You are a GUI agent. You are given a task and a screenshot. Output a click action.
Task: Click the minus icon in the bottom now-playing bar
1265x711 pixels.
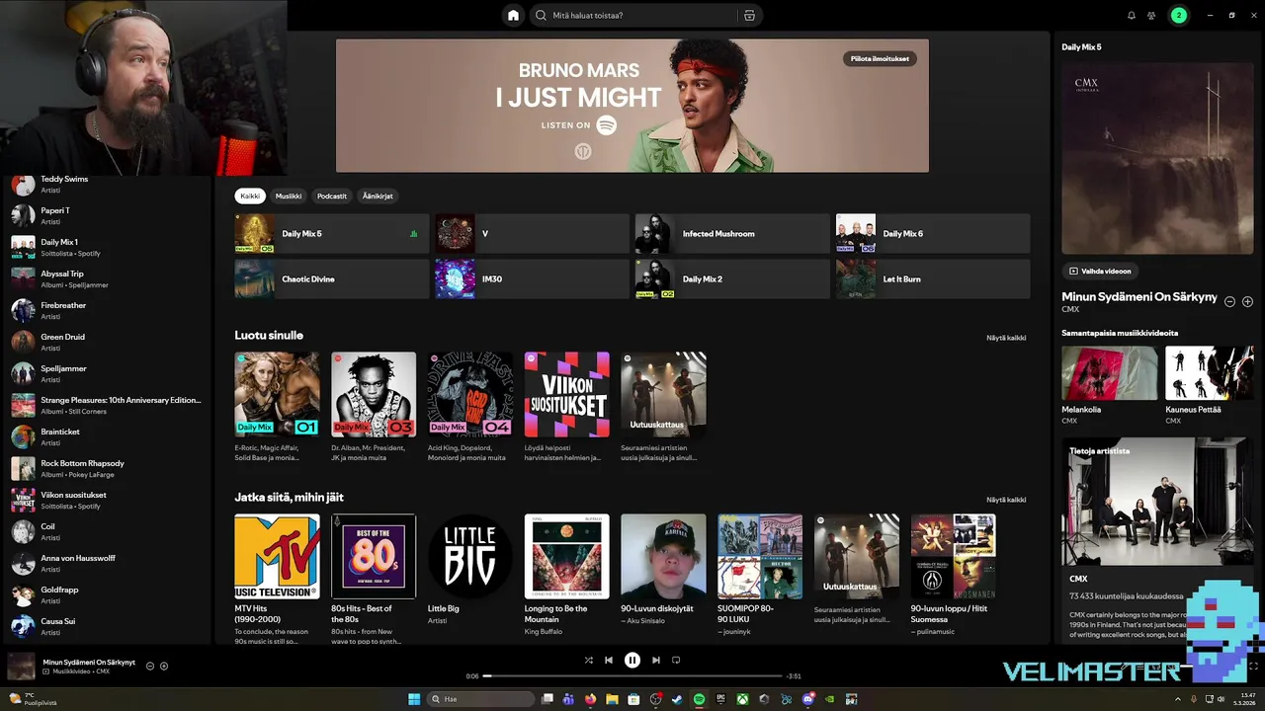pyautogui.click(x=150, y=666)
